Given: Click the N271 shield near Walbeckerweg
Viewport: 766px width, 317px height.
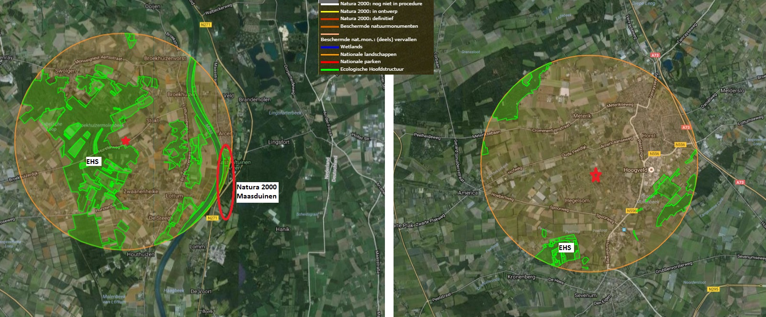Looking at the screenshot, I should pyautogui.click(x=206, y=24).
